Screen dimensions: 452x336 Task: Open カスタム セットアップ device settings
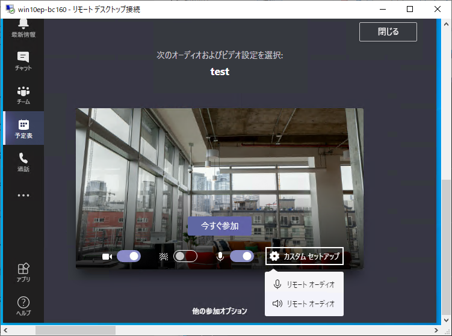(x=305, y=256)
